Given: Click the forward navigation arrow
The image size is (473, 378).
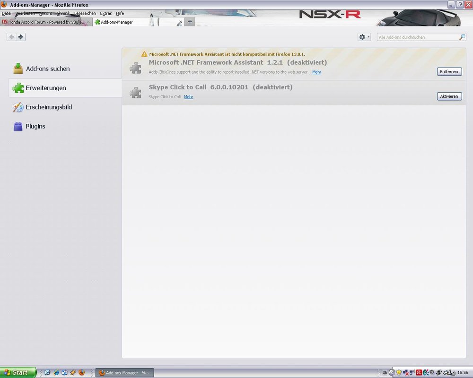Looking at the screenshot, I should click(x=20, y=37).
